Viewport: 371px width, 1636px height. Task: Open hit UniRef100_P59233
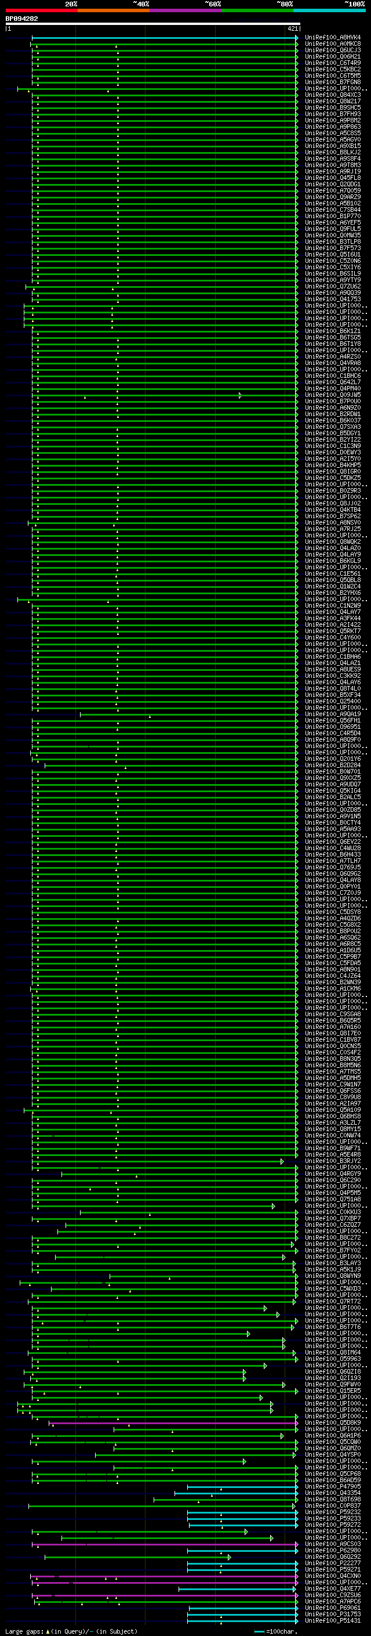click(333, 1518)
